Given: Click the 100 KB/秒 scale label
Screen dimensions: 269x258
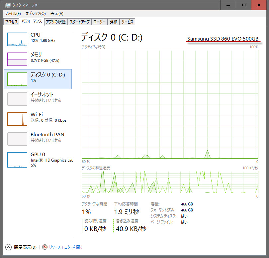Looking at the screenshot, I should pyautogui.click(x=250, y=168).
